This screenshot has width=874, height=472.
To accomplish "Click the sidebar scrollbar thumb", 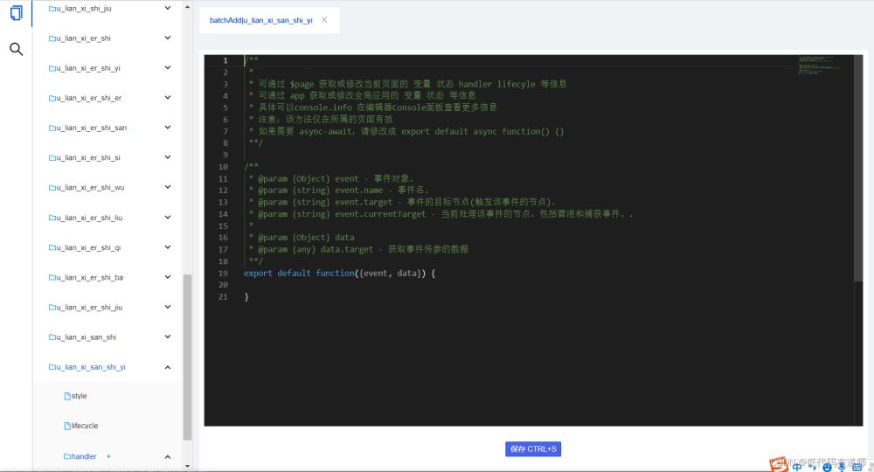I will pos(187,357).
